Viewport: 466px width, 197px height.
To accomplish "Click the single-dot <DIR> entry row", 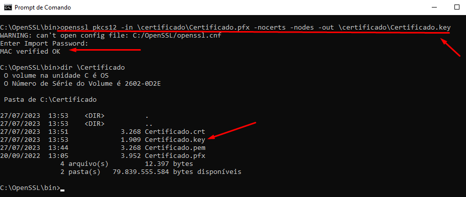I will (74, 115).
